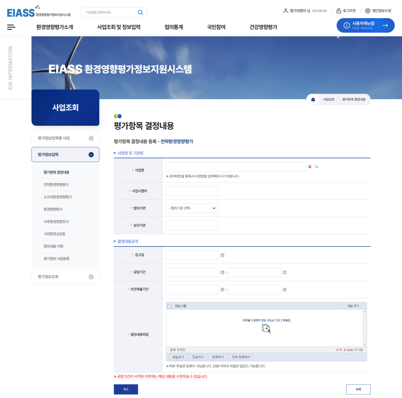
Task: Click the 개인정보수정 gear icon
Action: click(x=368, y=11)
